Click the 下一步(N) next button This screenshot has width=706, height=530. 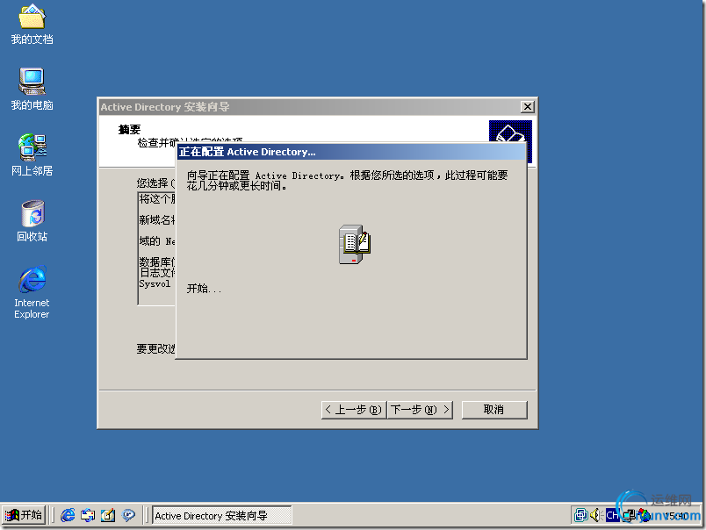coord(420,410)
